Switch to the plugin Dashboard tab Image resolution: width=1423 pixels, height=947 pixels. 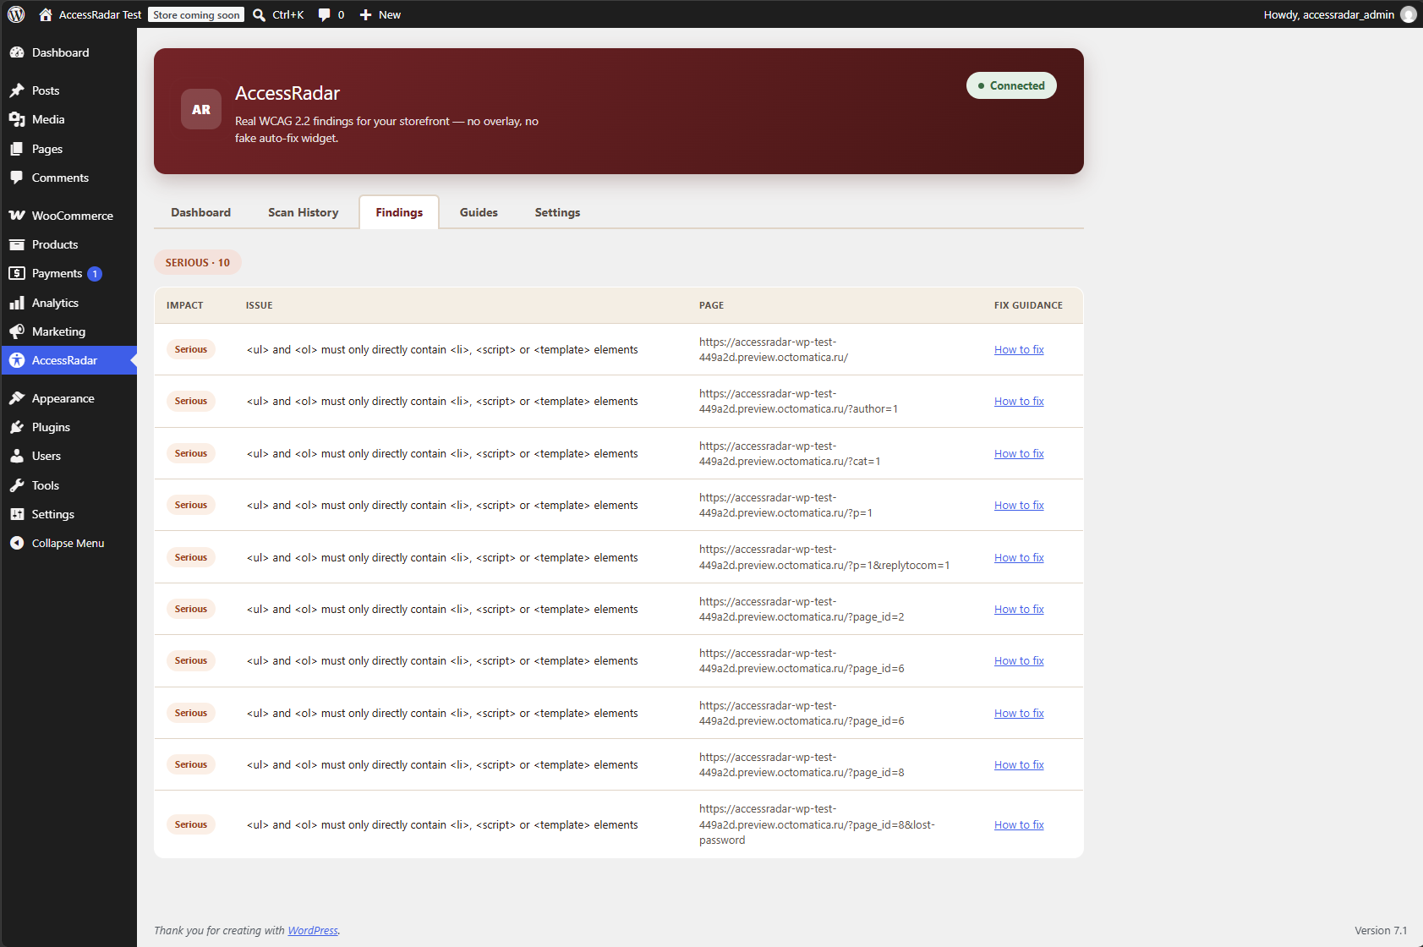(x=200, y=212)
